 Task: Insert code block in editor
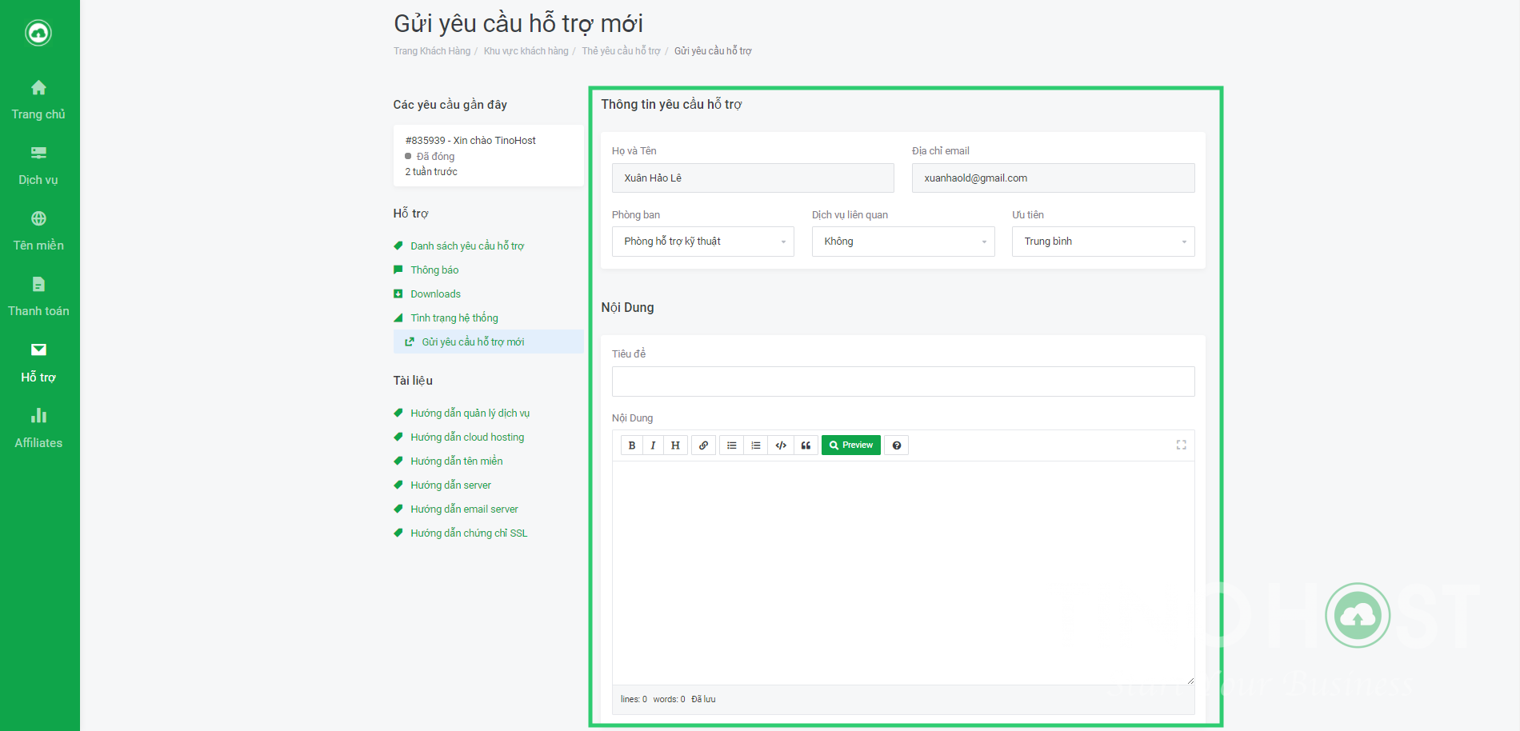[781, 445]
